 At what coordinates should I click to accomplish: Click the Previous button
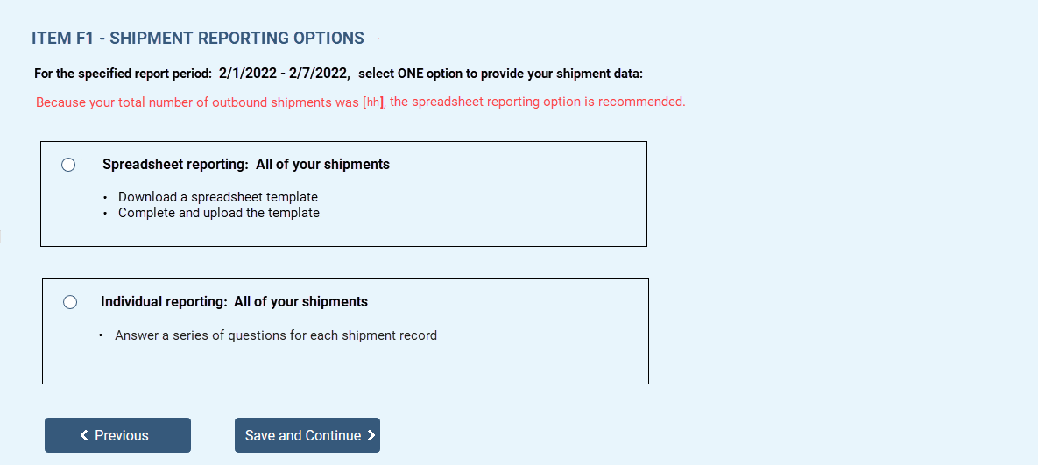(x=117, y=435)
